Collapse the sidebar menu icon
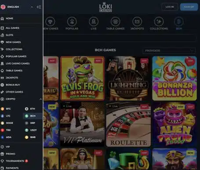 39,7
